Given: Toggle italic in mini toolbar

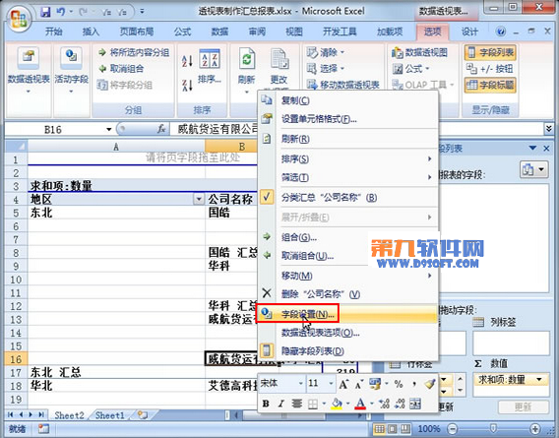Looking at the screenshot, I should coord(280,404).
